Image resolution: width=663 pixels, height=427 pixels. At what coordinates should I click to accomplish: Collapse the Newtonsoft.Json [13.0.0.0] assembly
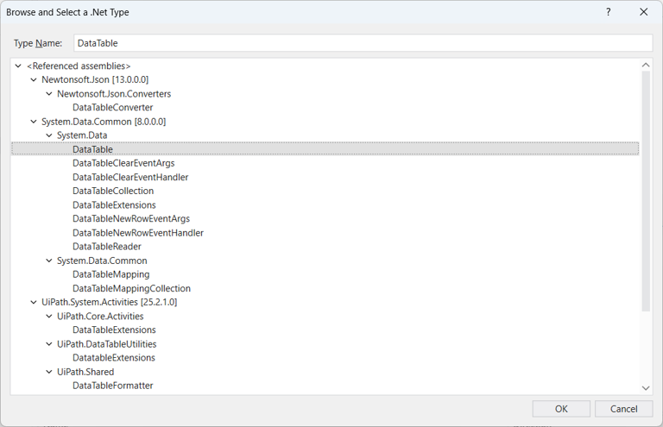point(34,80)
